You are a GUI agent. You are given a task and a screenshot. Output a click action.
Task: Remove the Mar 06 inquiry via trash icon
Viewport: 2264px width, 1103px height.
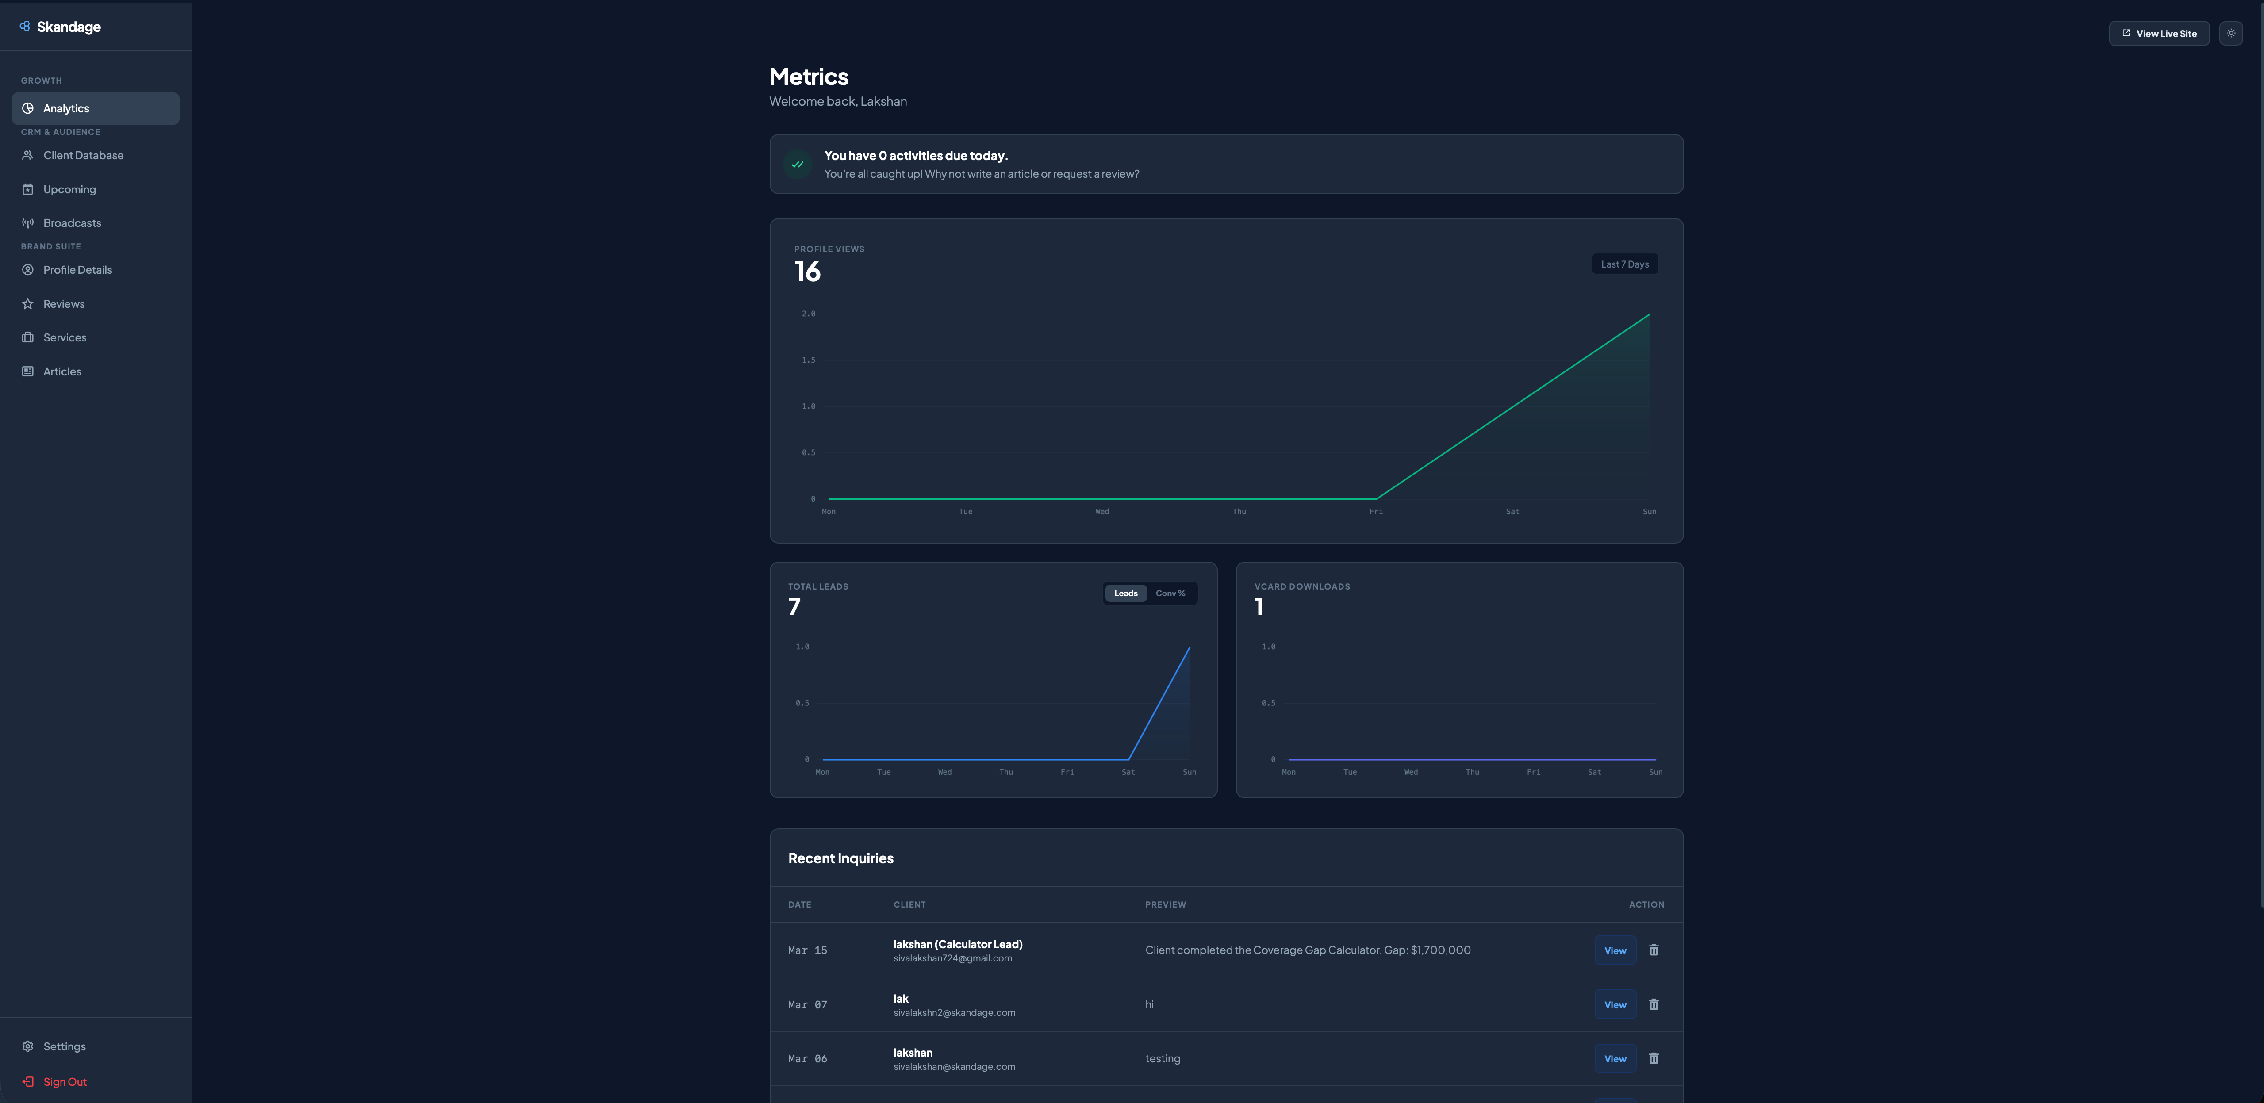pos(1653,1058)
